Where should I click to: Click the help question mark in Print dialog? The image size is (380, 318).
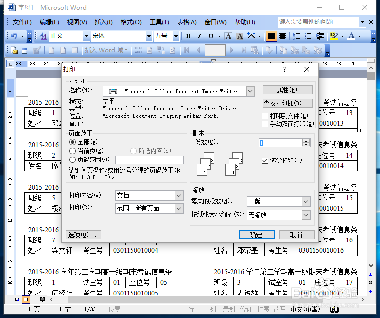click(x=285, y=69)
